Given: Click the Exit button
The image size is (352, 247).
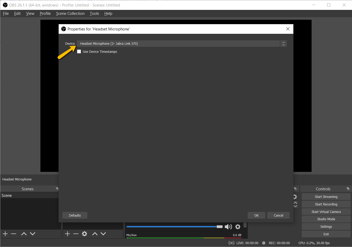Looking at the screenshot, I should [x=326, y=234].
